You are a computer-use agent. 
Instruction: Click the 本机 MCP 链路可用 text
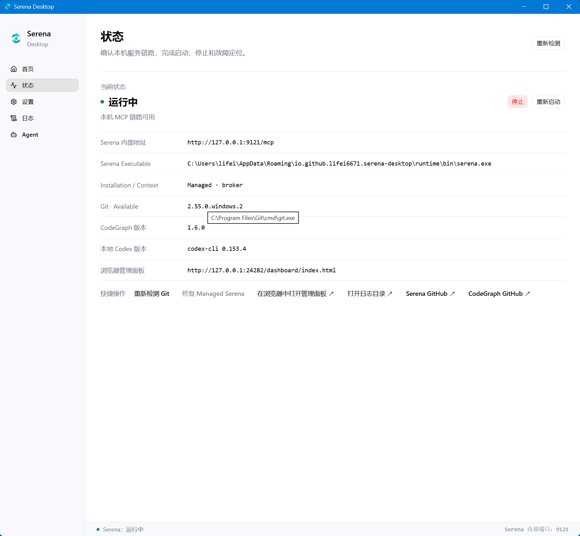(128, 117)
